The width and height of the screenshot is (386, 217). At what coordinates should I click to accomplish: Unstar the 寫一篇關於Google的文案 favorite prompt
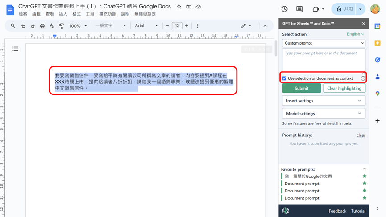tap(364, 176)
